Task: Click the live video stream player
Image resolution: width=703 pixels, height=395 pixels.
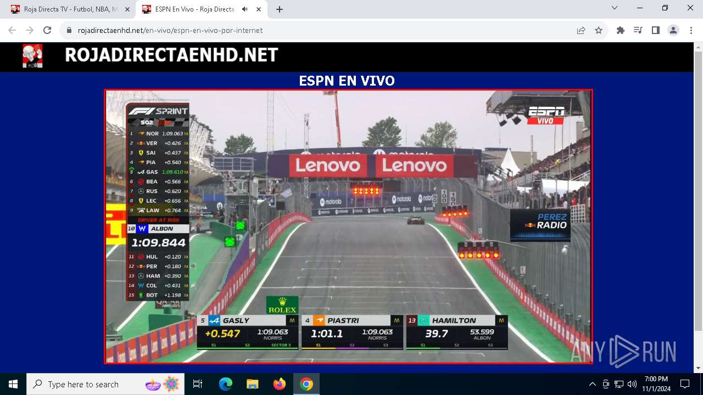Action: [348, 226]
